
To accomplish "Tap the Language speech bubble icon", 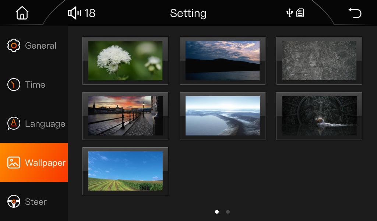I will click(14, 124).
